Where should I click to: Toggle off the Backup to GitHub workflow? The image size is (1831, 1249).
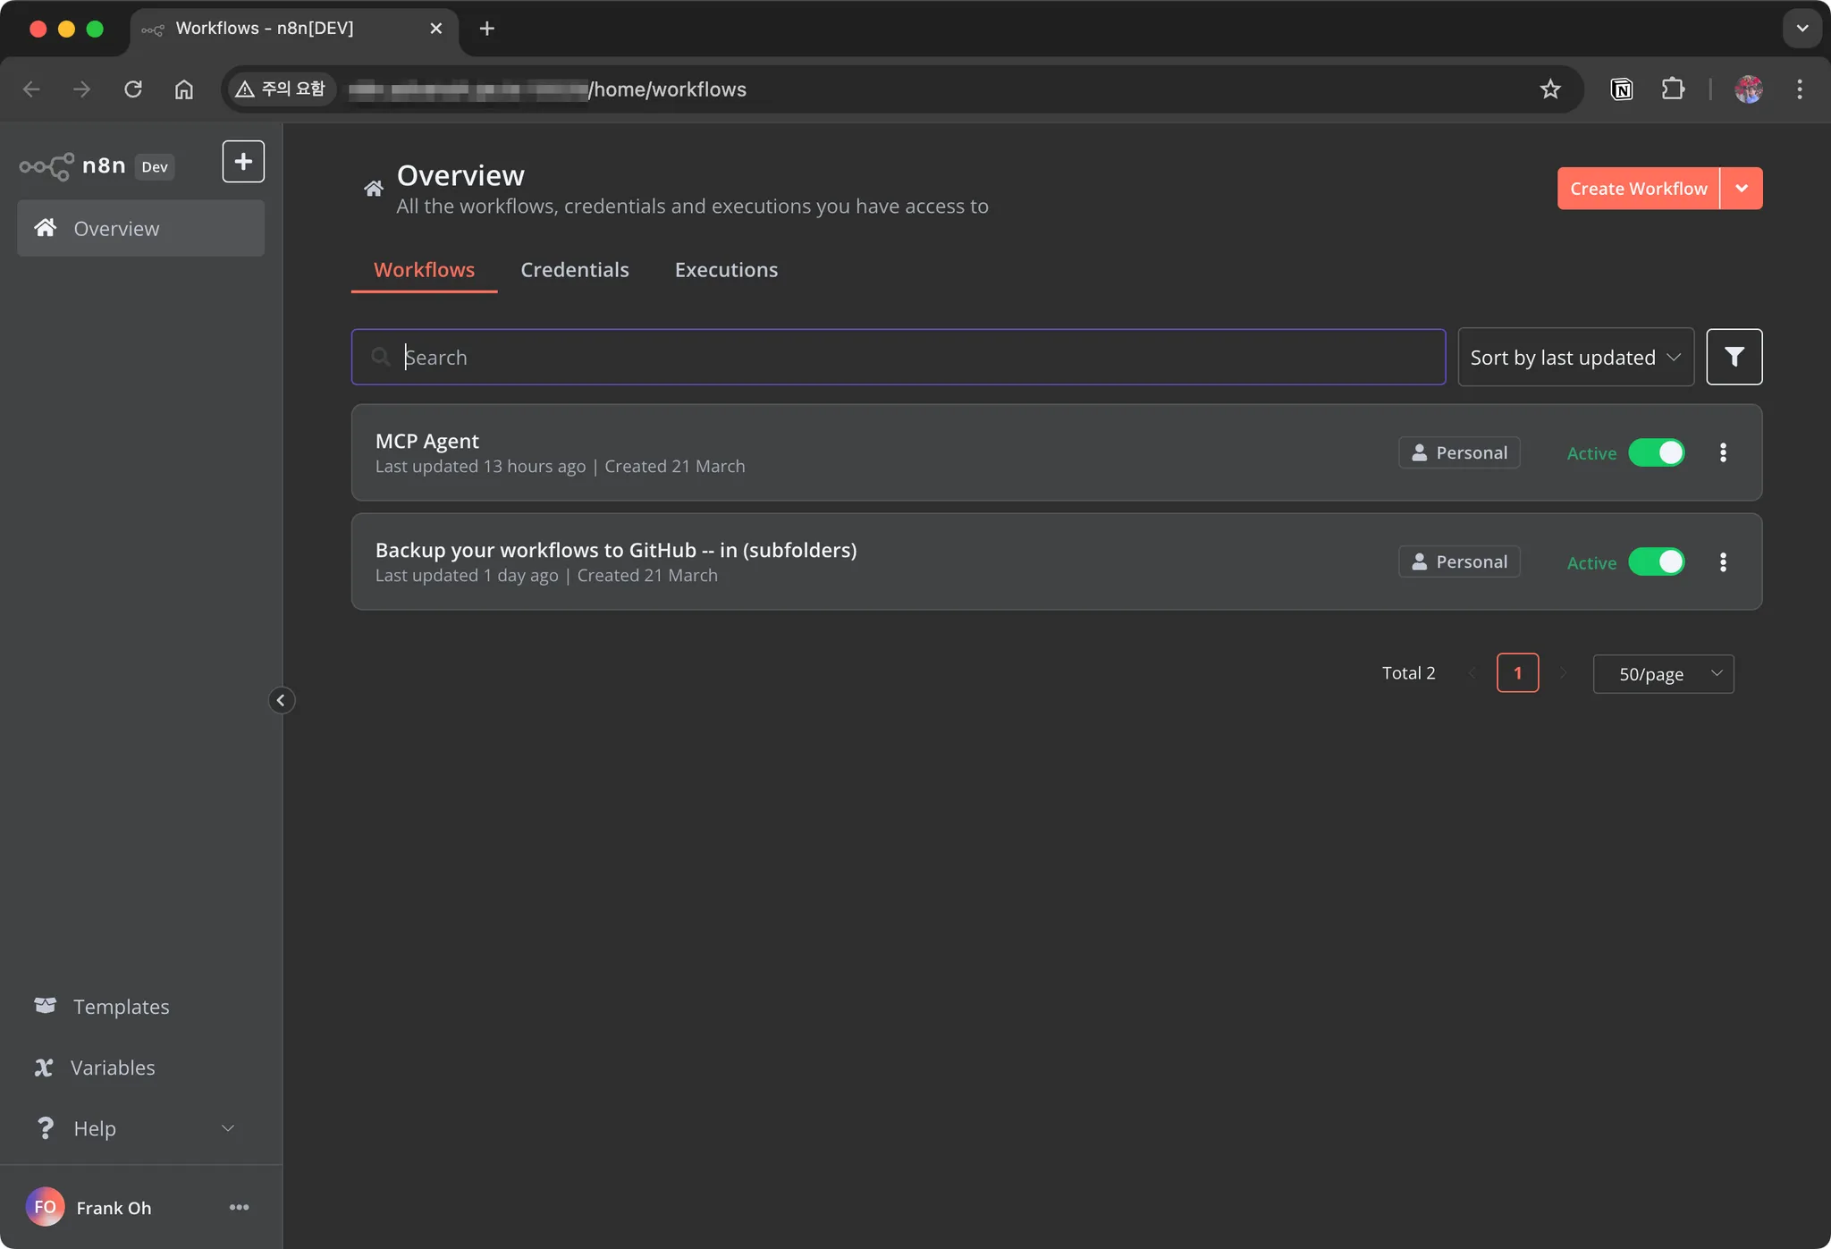[1657, 562]
